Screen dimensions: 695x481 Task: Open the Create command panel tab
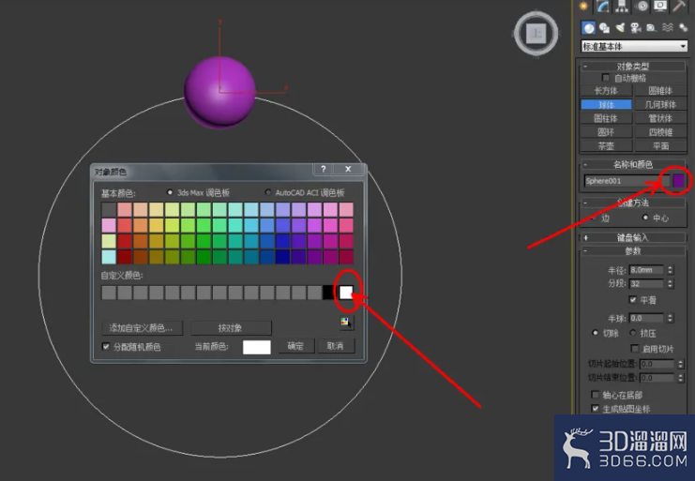pos(583,6)
